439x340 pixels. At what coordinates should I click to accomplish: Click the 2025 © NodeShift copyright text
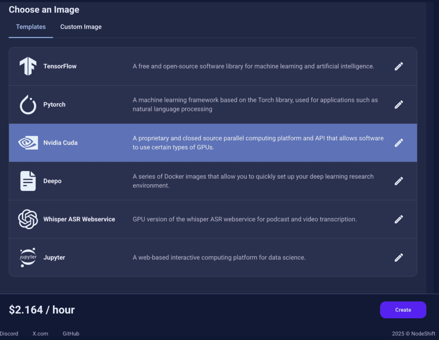pos(414,334)
